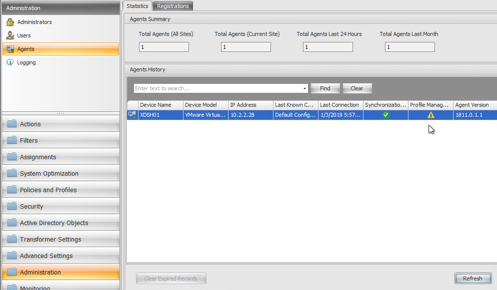This screenshot has width=497, height=290.
Task: Click the Actions folder icon
Action: pyautogui.click(x=12, y=124)
